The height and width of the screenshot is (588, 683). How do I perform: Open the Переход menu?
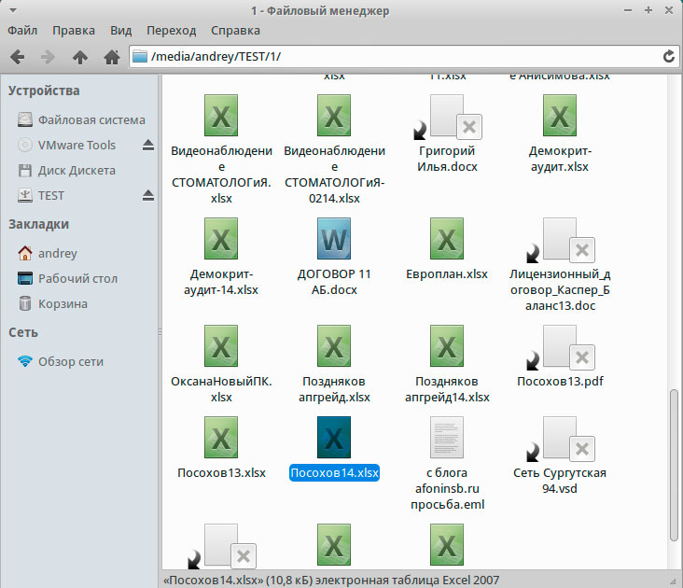(171, 30)
